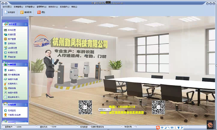Click the title bar dropdown arrow
The height and width of the screenshot is (130, 217).
[x=108, y=2]
